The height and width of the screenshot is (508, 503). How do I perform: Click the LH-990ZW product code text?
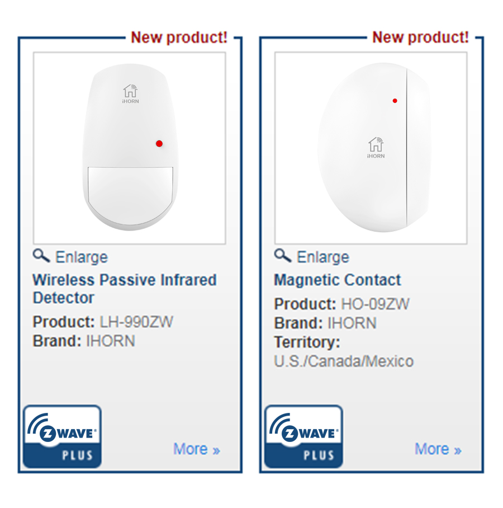click(136, 322)
